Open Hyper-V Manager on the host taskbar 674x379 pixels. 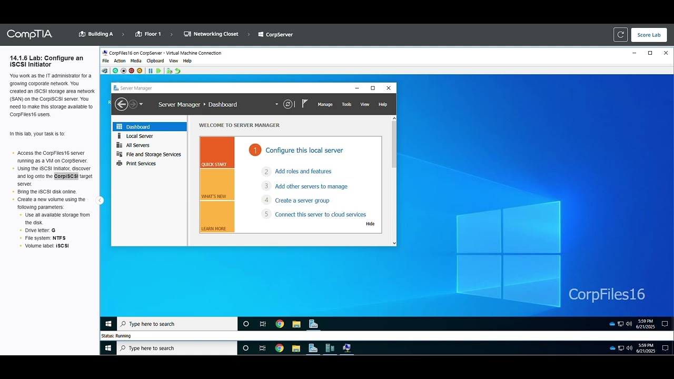(x=330, y=348)
